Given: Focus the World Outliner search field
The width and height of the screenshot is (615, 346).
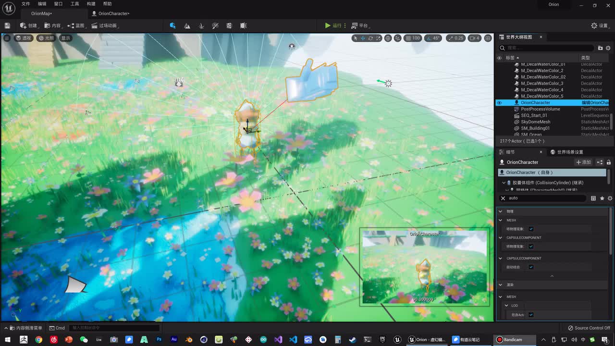Looking at the screenshot, I should pos(546,48).
